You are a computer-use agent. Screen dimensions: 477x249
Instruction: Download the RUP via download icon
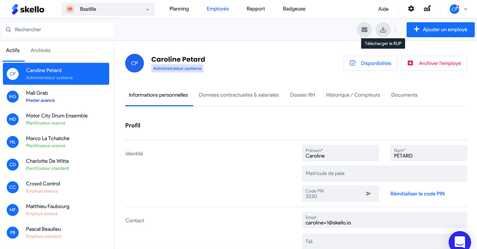pyautogui.click(x=383, y=29)
